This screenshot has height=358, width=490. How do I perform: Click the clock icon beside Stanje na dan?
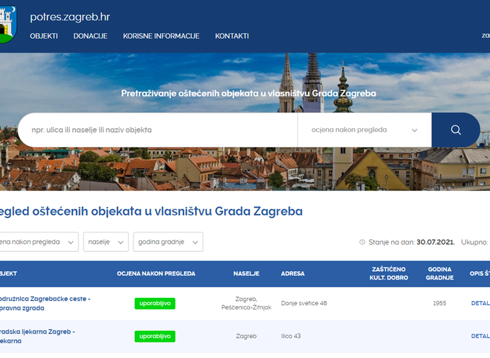point(362,242)
